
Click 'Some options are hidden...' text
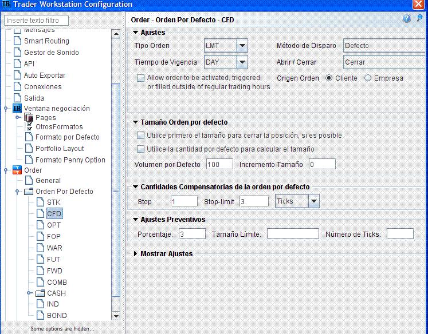tap(62, 328)
